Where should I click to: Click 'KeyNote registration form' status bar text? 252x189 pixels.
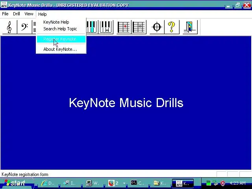[25, 174]
